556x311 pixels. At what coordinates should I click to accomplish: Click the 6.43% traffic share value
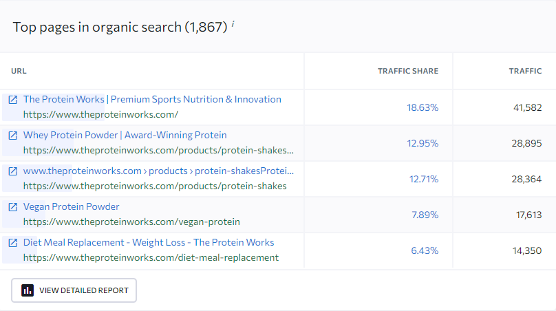pyautogui.click(x=425, y=250)
